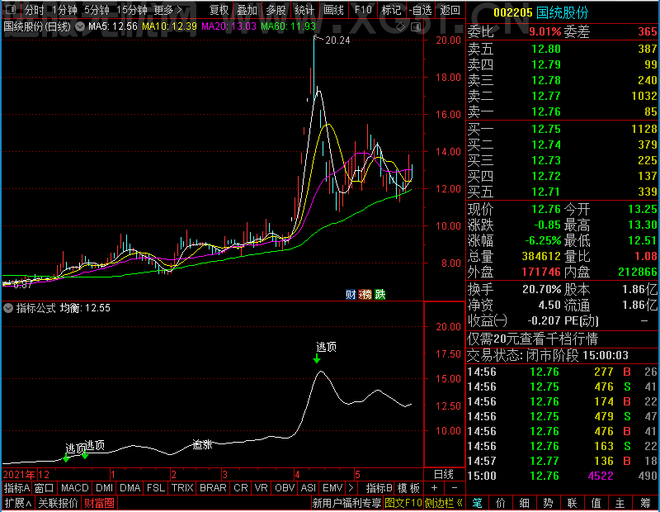The height and width of the screenshot is (512, 660).
Task: Select TRIX indicator
Action: (x=182, y=488)
